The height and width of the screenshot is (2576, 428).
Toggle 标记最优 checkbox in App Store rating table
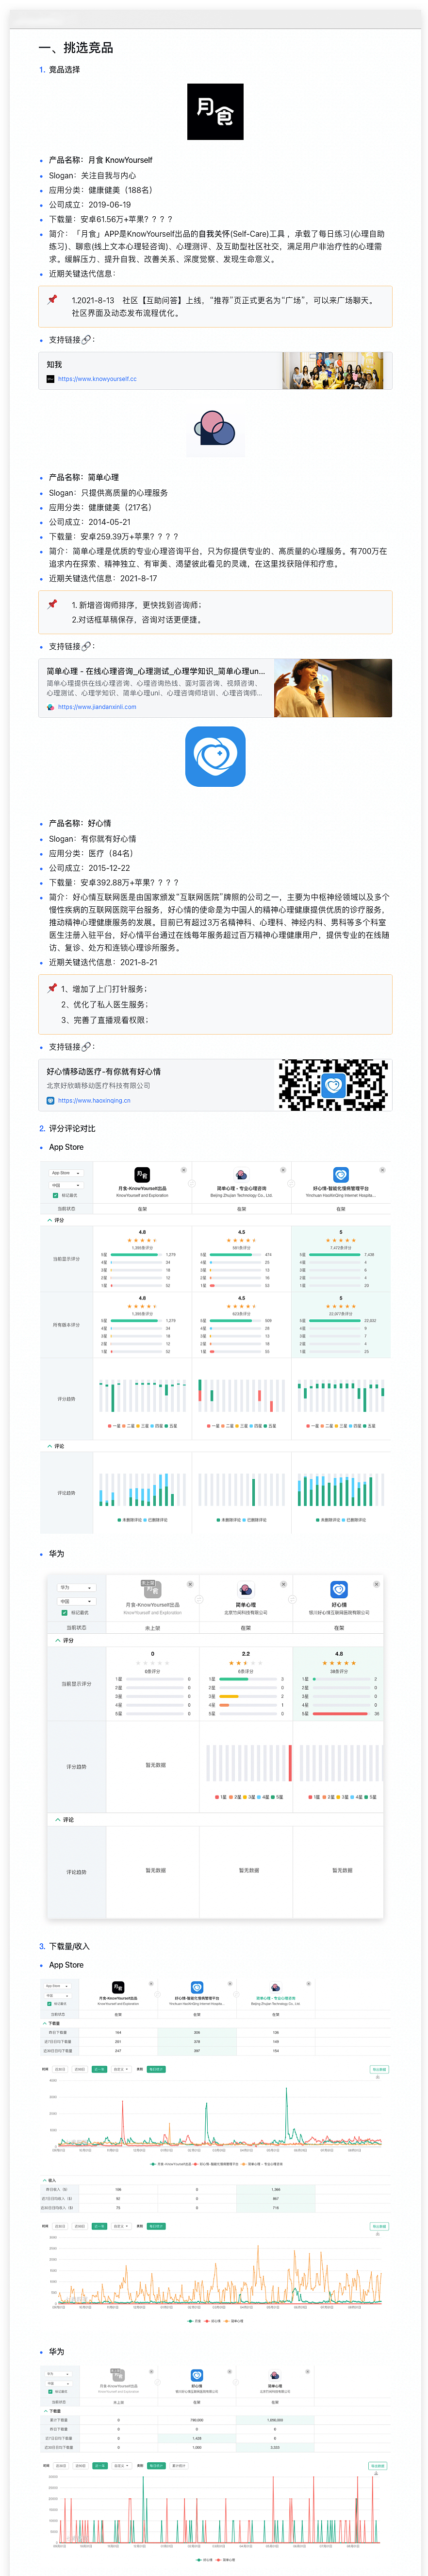55,1195
